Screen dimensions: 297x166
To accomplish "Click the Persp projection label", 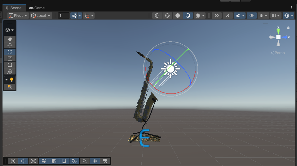I will 278,53.
